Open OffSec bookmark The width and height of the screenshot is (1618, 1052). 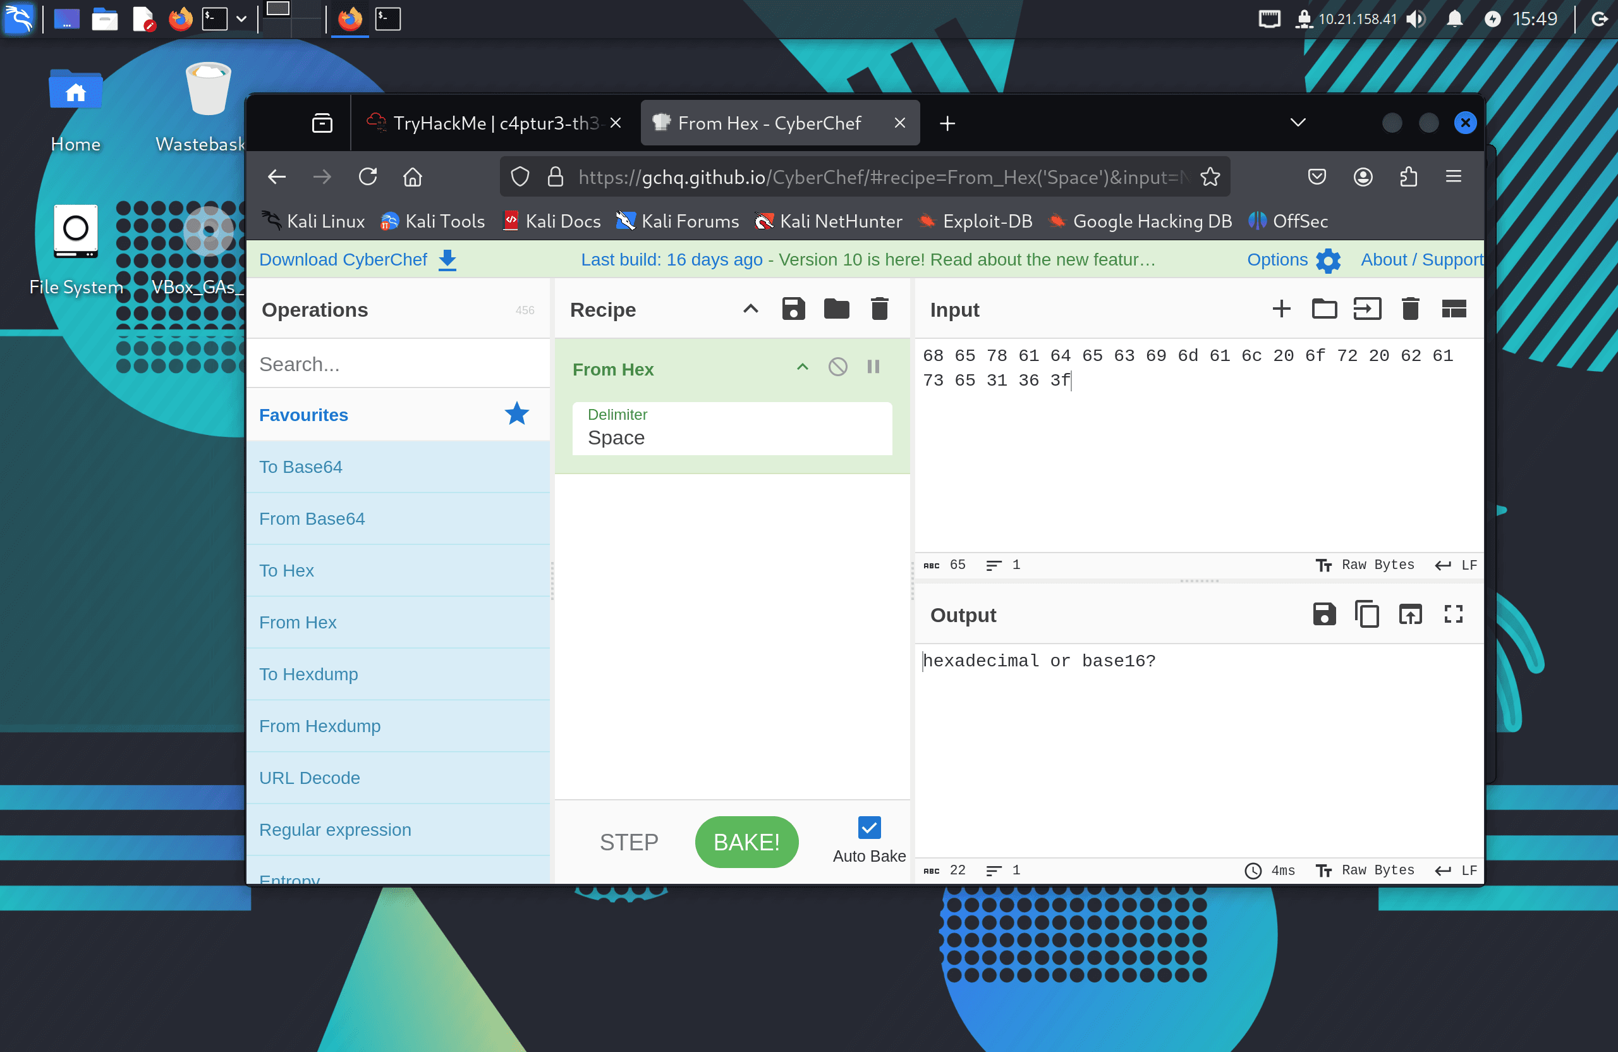click(x=1288, y=221)
